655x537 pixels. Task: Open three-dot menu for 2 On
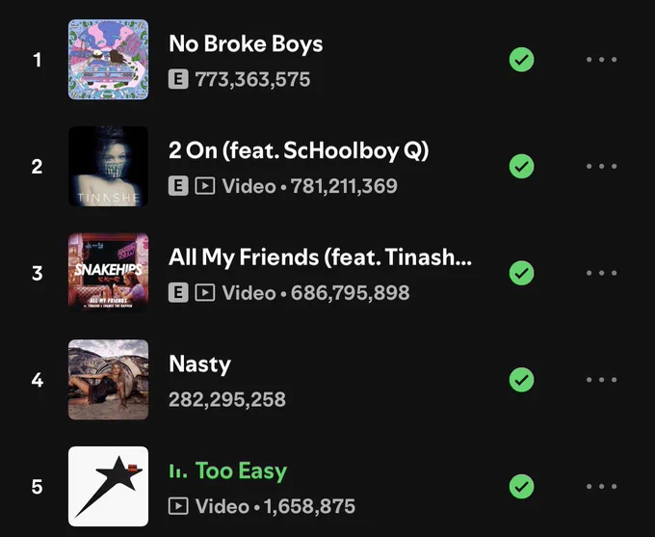(x=601, y=166)
